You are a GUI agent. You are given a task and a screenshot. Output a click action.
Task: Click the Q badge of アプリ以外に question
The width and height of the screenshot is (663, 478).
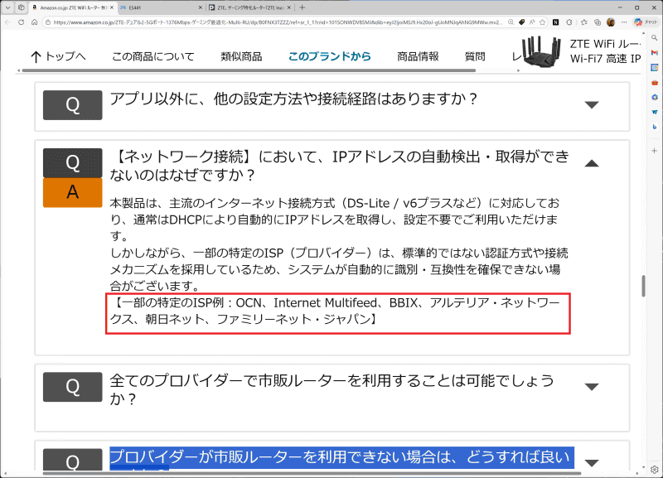coord(72,105)
